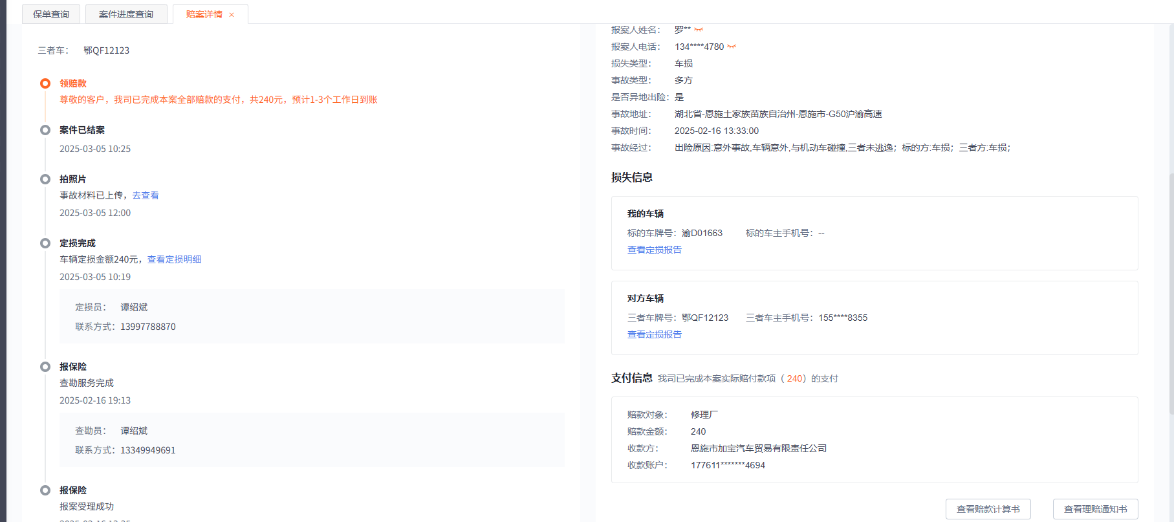Click the 报案受理成功 timeline node circle
This screenshot has height=522, width=1174.
pyautogui.click(x=45, y=490)
